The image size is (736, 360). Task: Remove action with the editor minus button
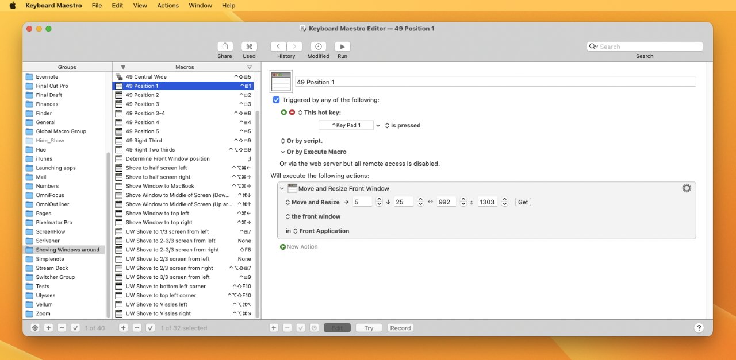tap(287, 328)
